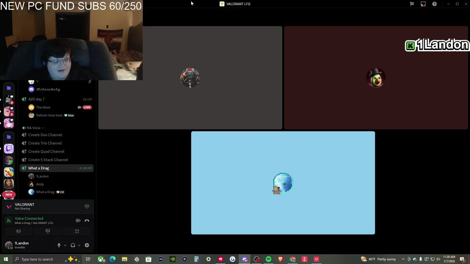Mute microphone in Discord user panel
Screen dimensions: 470x264
(x=59, y=245)
